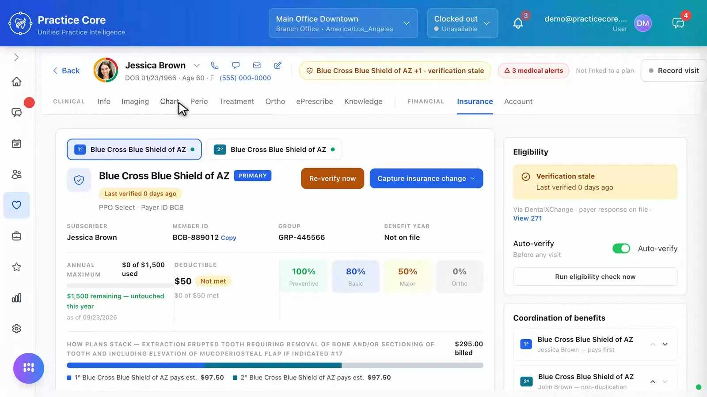Click the Record visit button

pyautogui.click(x=674, y=71)
